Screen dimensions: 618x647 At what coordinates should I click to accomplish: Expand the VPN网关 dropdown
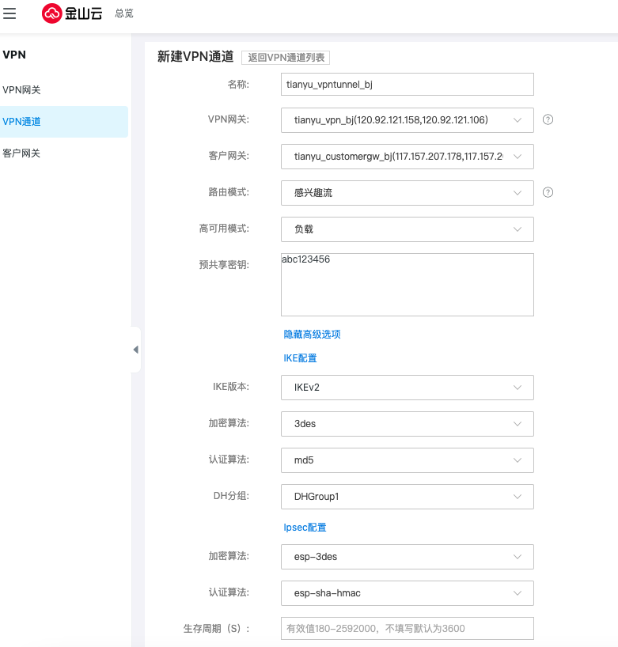pyautogui.click(x=407, y=120)
